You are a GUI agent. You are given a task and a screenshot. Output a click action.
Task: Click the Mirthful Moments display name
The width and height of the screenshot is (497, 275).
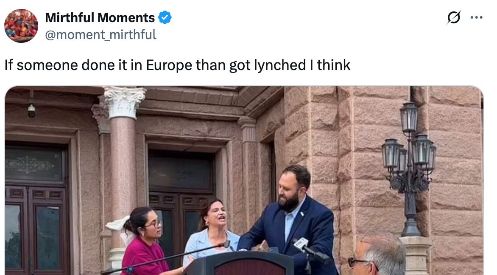[100, 17]
